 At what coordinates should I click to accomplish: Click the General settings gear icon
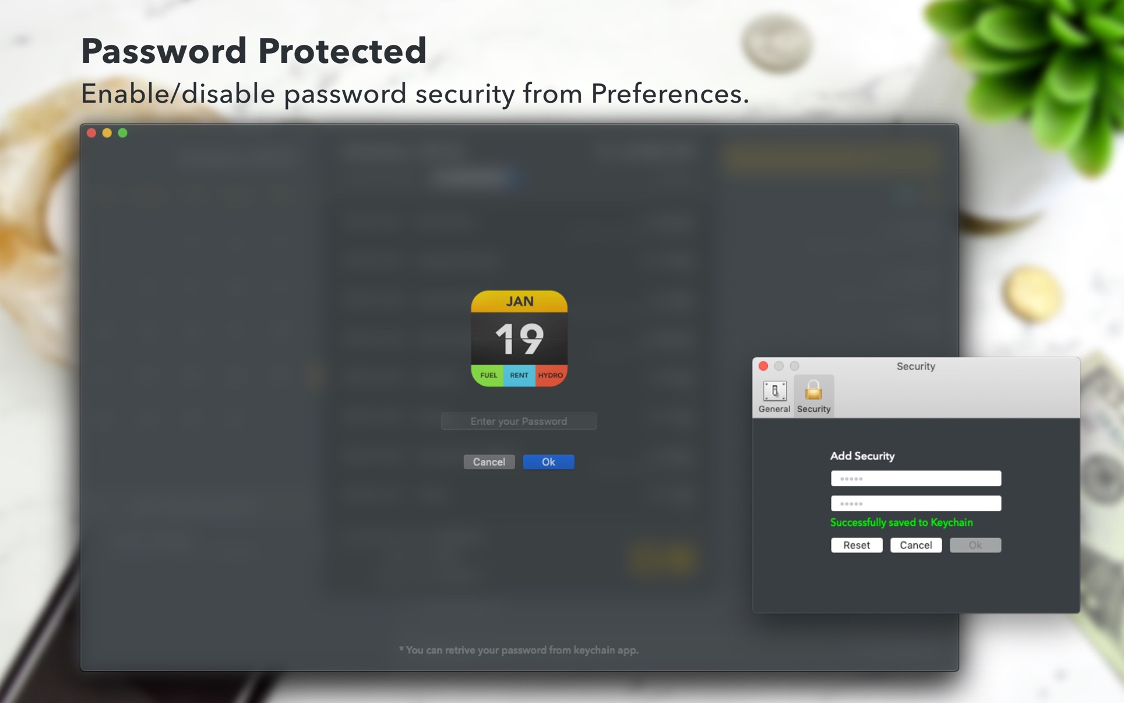[774, 393]
